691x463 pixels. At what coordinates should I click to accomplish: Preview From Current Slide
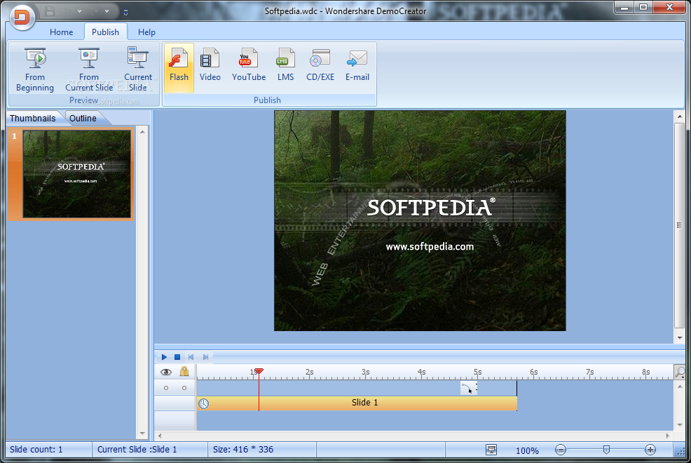pos(89,69)
